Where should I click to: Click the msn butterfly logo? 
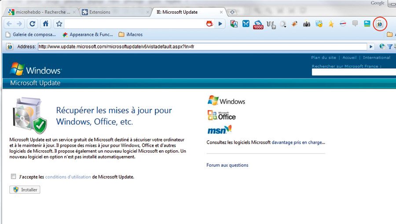tap(219, 130)
